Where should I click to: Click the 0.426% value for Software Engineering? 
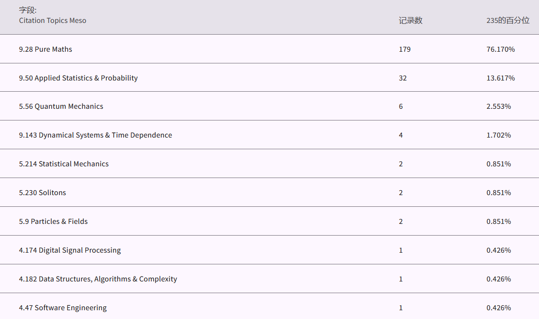[499, 308]
